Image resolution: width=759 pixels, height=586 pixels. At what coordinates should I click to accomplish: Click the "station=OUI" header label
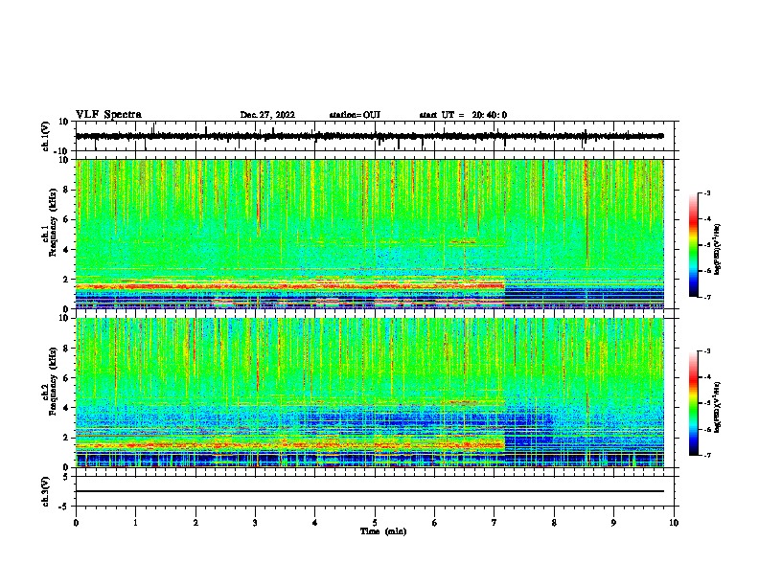point(355,115)
